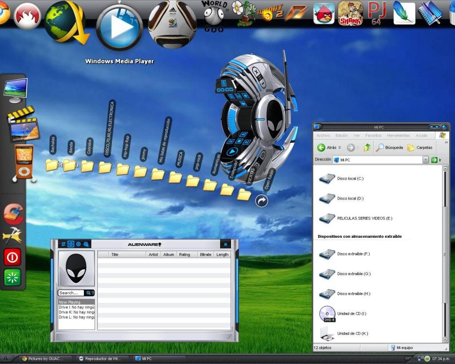This screenshot has width=455, height=364.
Task: Open the globe with yellow arrow icon
Action: click(x=67, y=22)
